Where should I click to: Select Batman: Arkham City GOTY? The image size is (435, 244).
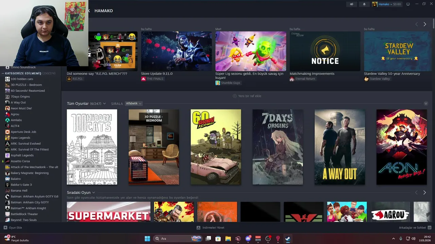(30, 202)
